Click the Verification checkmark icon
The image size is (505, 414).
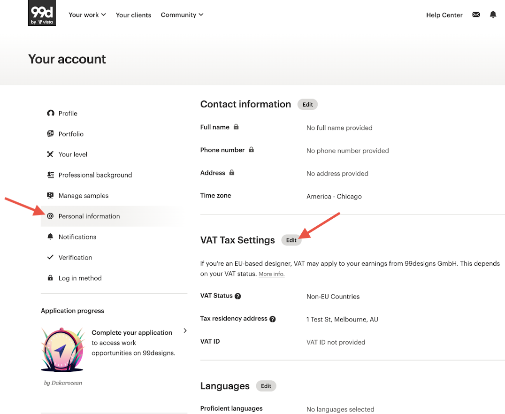(x=50, y=257)
